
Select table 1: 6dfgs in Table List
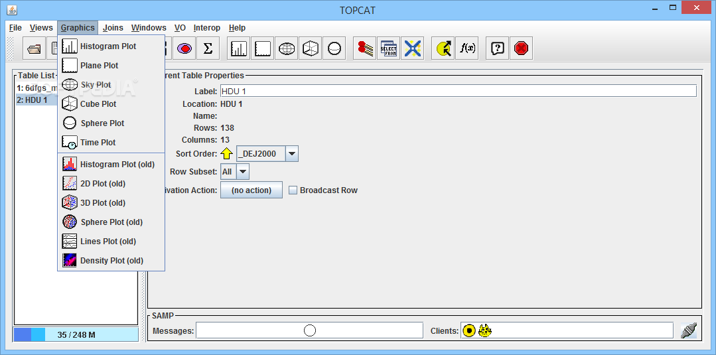(x=36, y=88)
